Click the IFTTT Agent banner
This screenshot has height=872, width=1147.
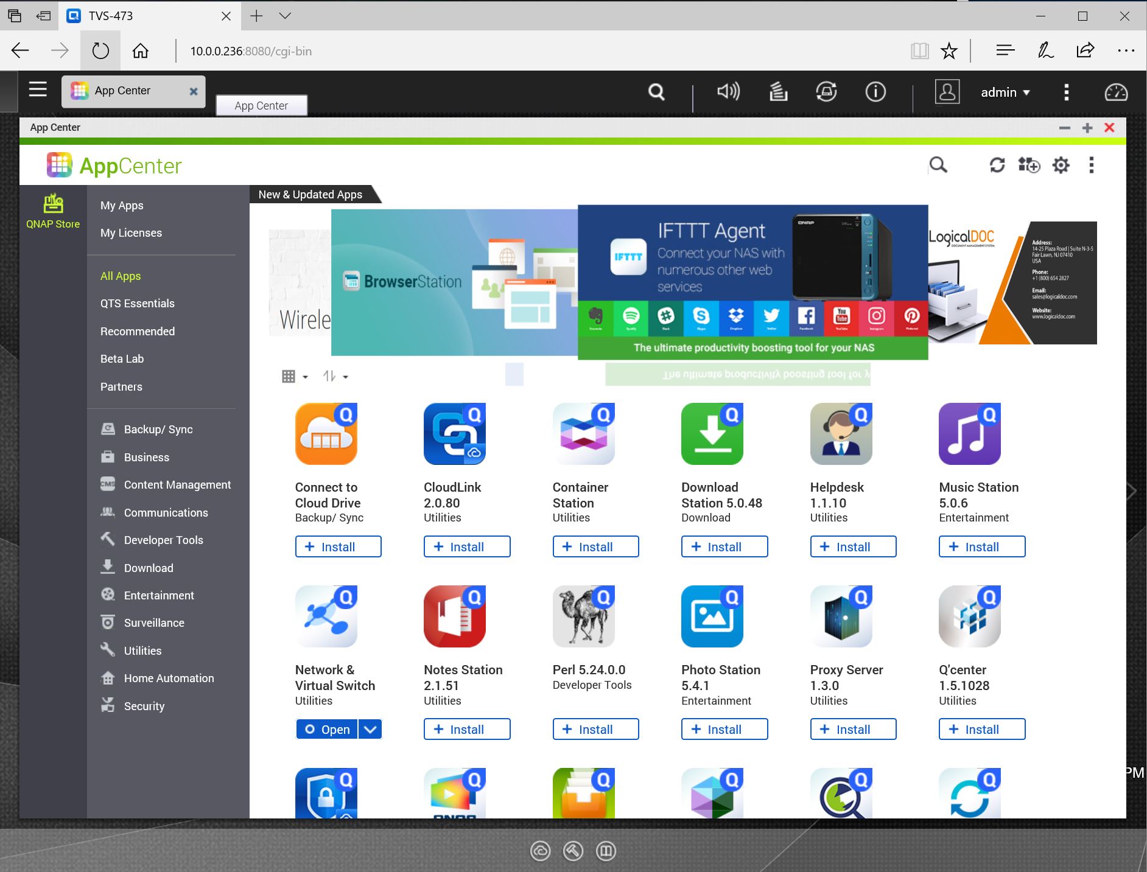753,282
